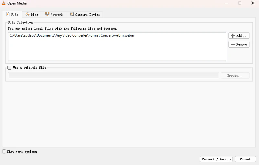Enable Show more options checkbox
The width and height of the screenshot is (259, 165).
4,152
